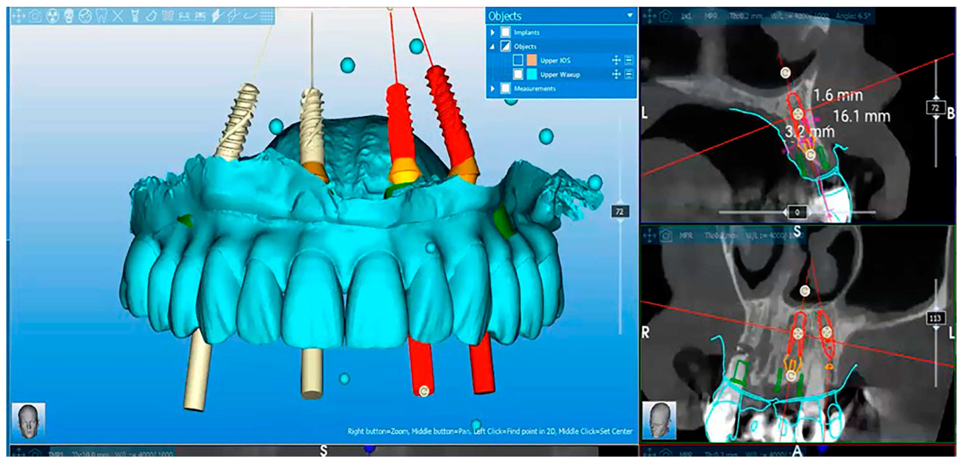This screenshot has height=461, width=962.
Task: Toggle the Upper Waxup visibility checkbox
Action: coord(518,74)
